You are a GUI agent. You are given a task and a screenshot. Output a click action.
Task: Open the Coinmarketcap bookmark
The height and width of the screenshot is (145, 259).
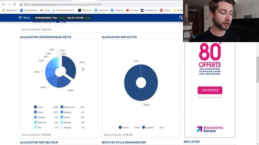29,10
